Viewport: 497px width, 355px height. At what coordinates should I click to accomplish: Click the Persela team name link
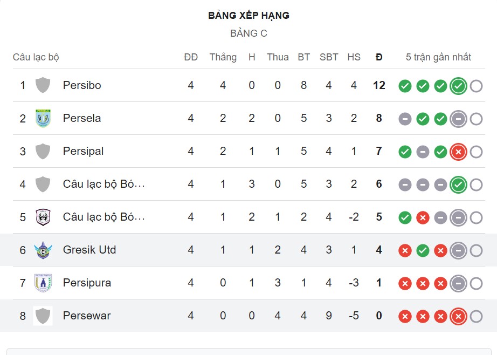[81, 118]
